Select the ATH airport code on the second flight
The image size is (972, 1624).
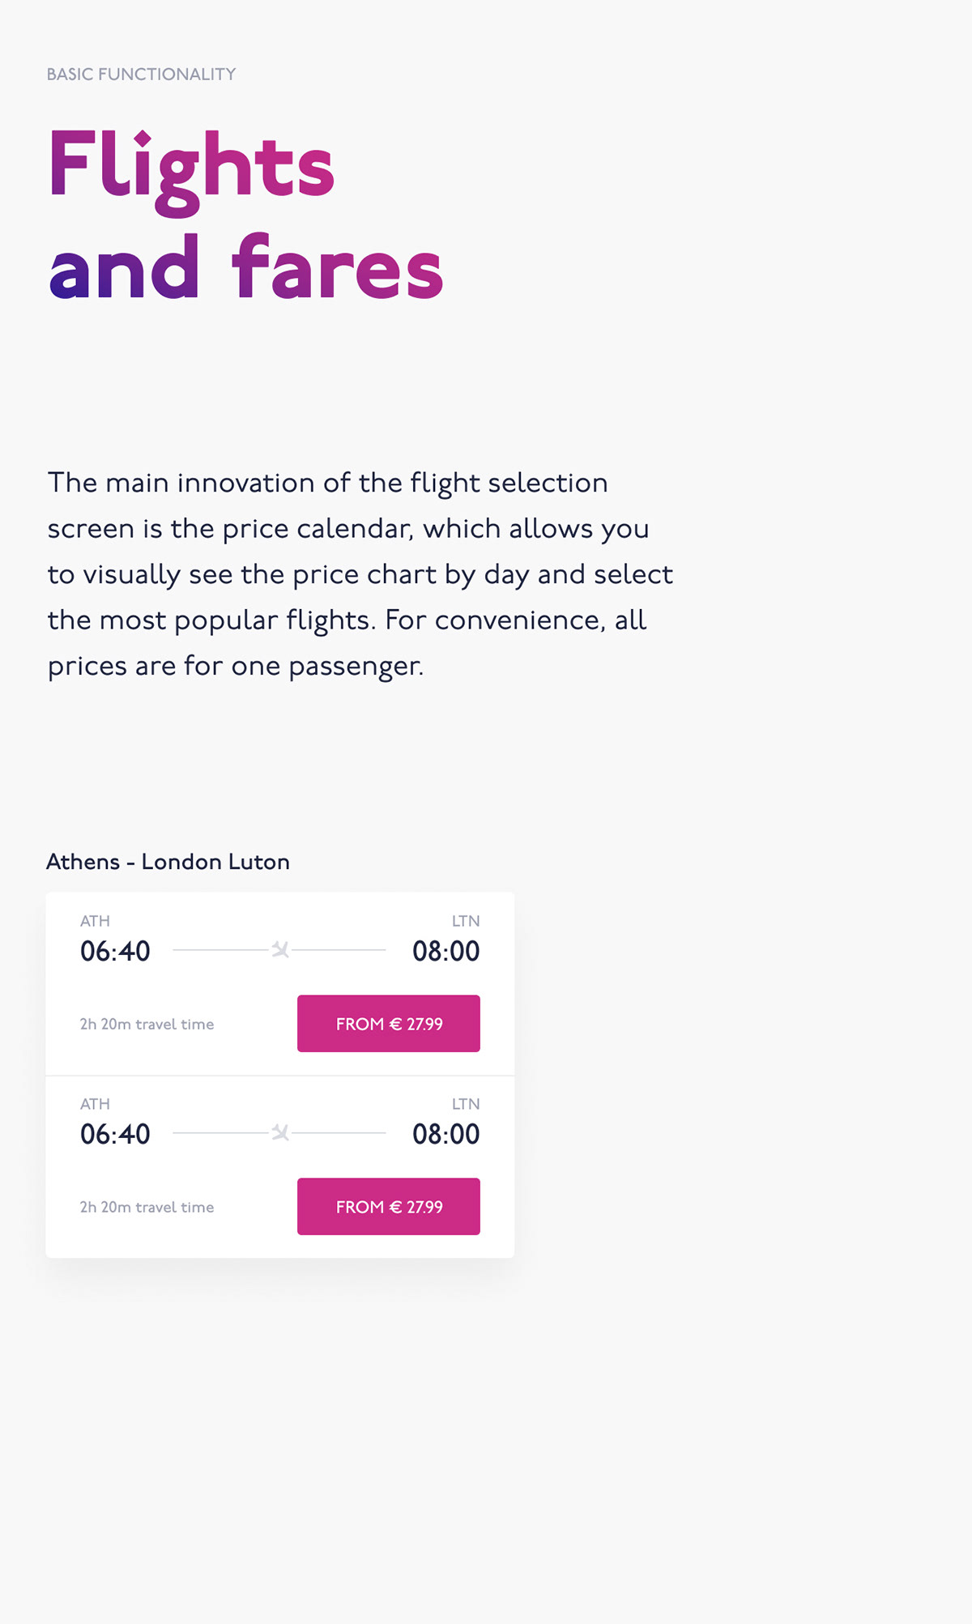tap(95, 1104)
